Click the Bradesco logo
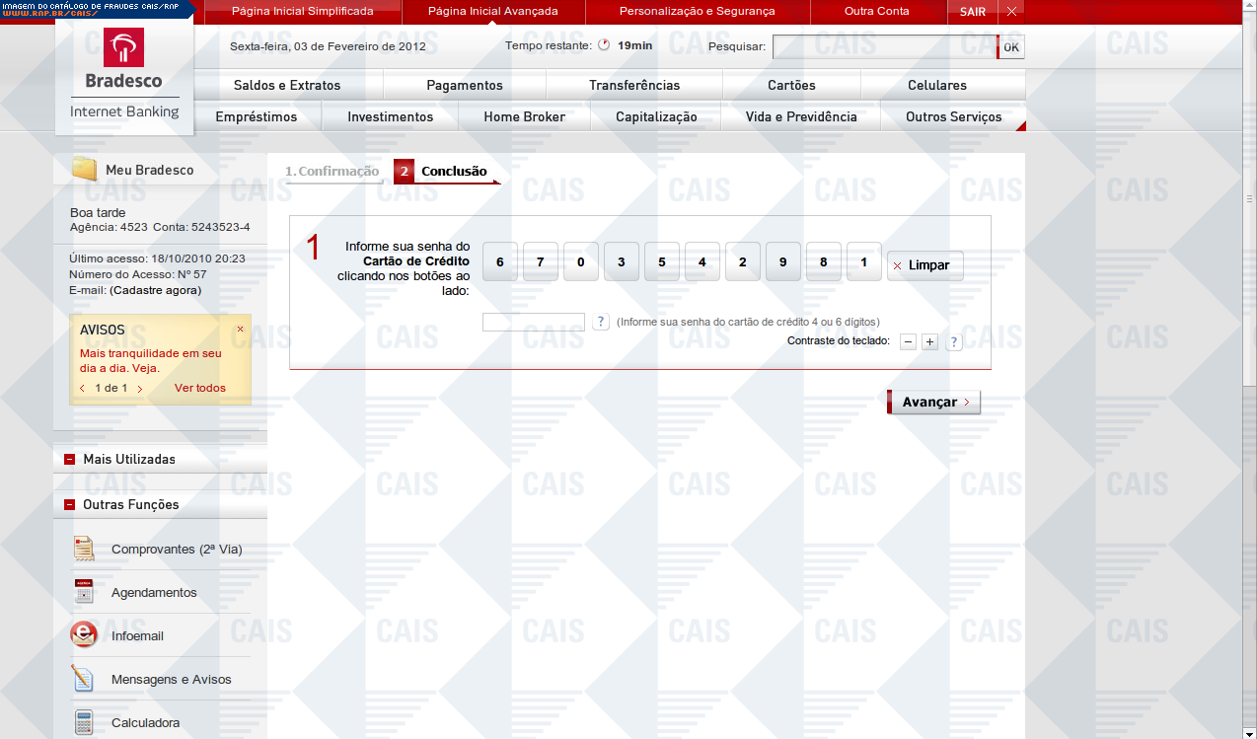1257x739 pixels. pos(123,59)
